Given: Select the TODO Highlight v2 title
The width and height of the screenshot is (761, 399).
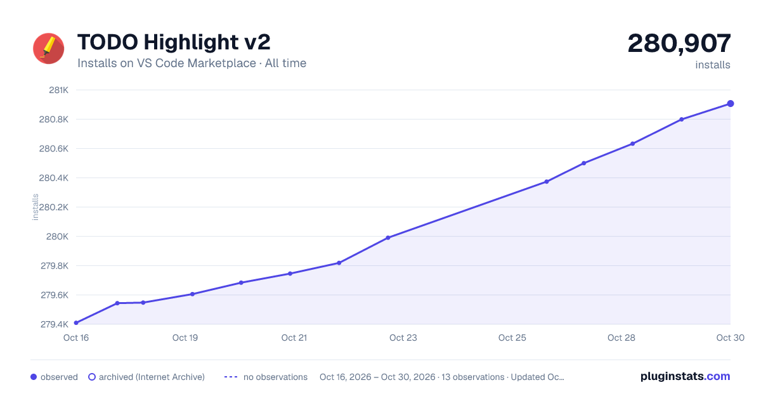Looking at the screenshot, I should (x=174, y=42).
